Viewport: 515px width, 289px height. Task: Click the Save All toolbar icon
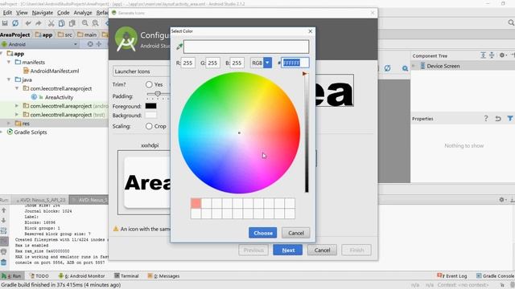click(x=5, y=23)
